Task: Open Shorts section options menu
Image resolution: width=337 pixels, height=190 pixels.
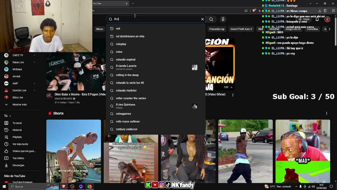Action: coord(327,113)
